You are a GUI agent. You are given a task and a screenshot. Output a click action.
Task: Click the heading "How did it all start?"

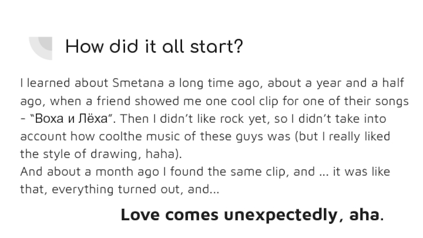pyautogui.click(x=154, y=47)
